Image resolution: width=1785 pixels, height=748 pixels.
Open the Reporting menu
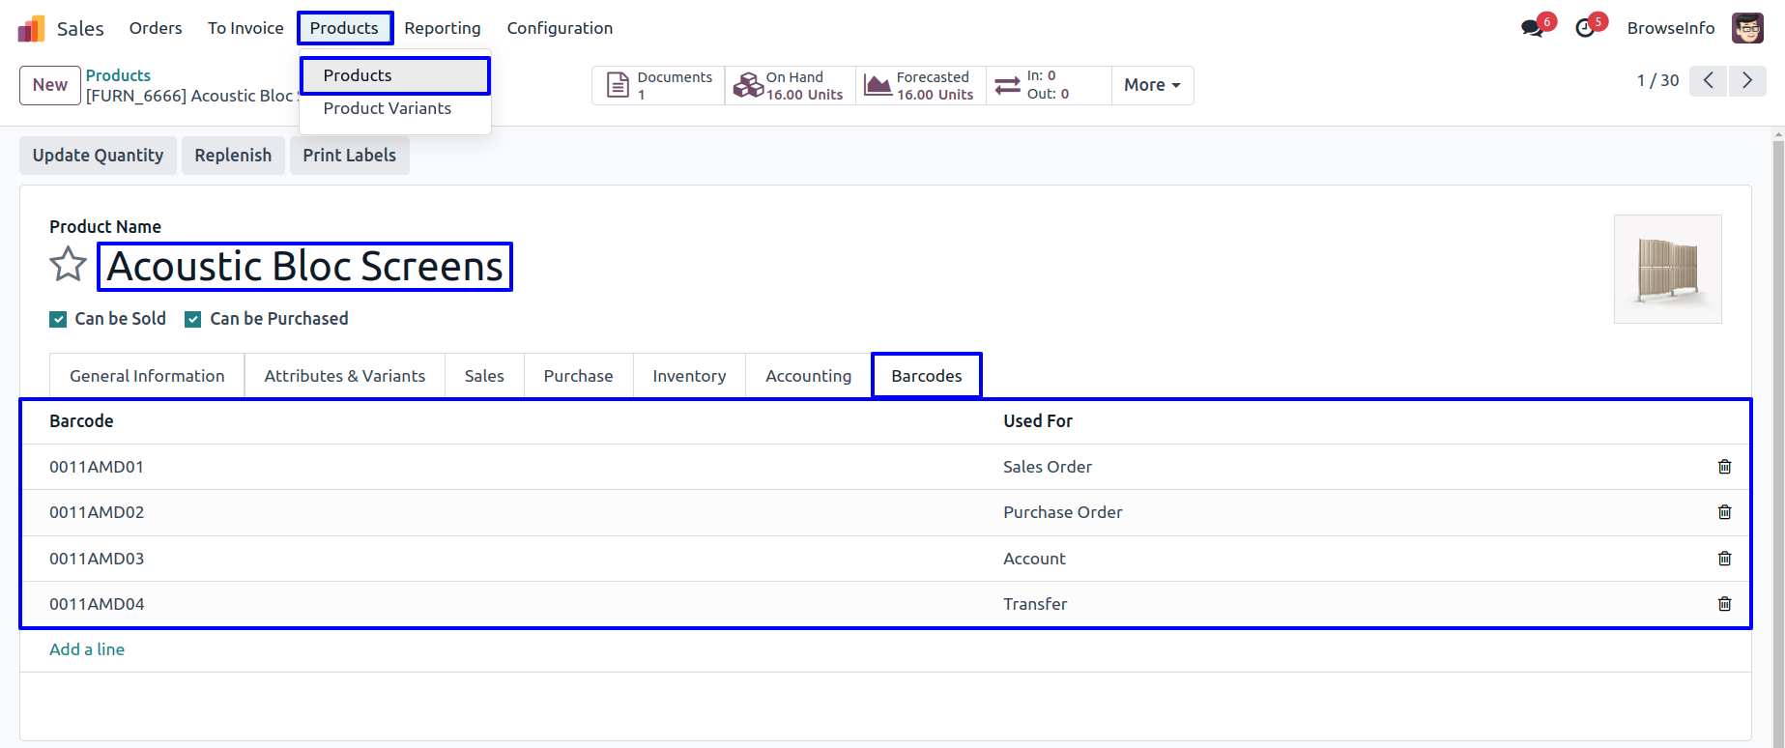[442, 28]
